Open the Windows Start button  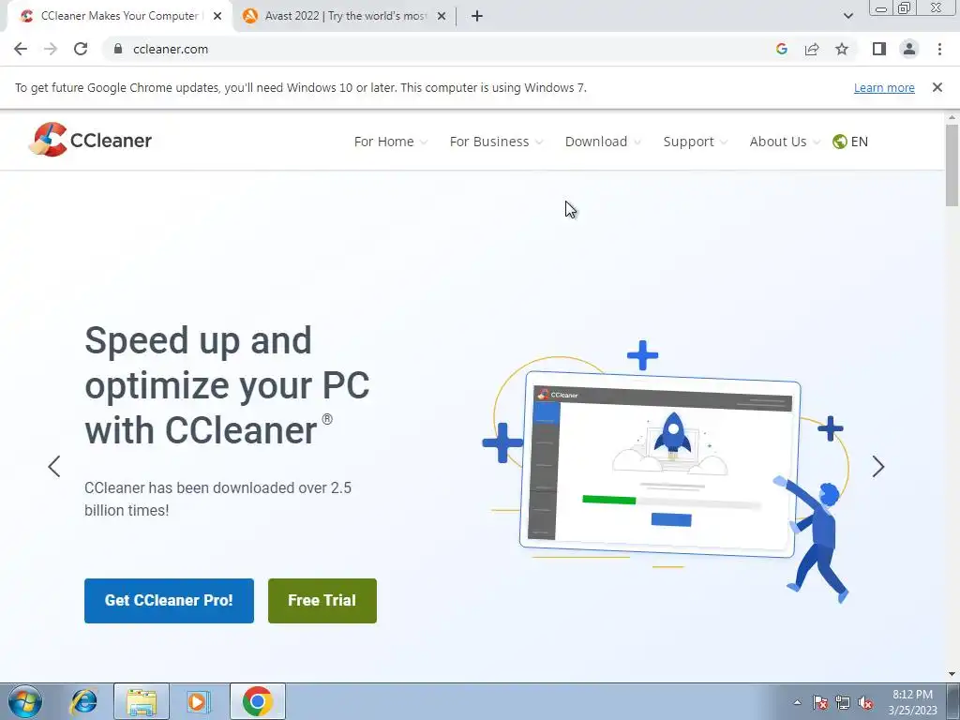pos(25,701)
